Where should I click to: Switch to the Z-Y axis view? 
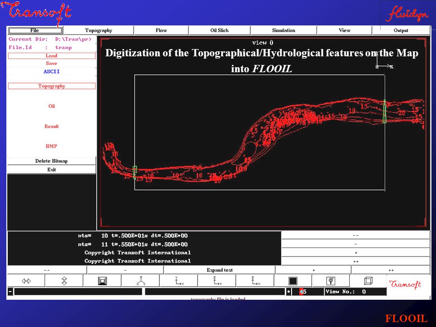pyautogui.click(x=217, y=281)
